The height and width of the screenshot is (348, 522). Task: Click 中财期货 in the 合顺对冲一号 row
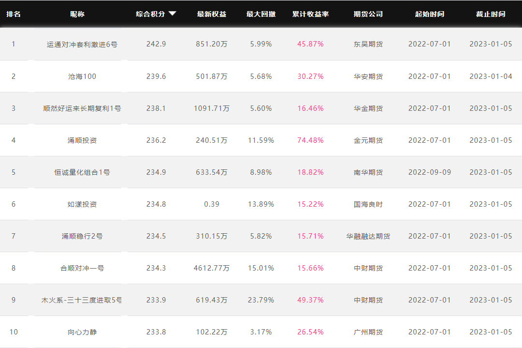click(368, 268)
